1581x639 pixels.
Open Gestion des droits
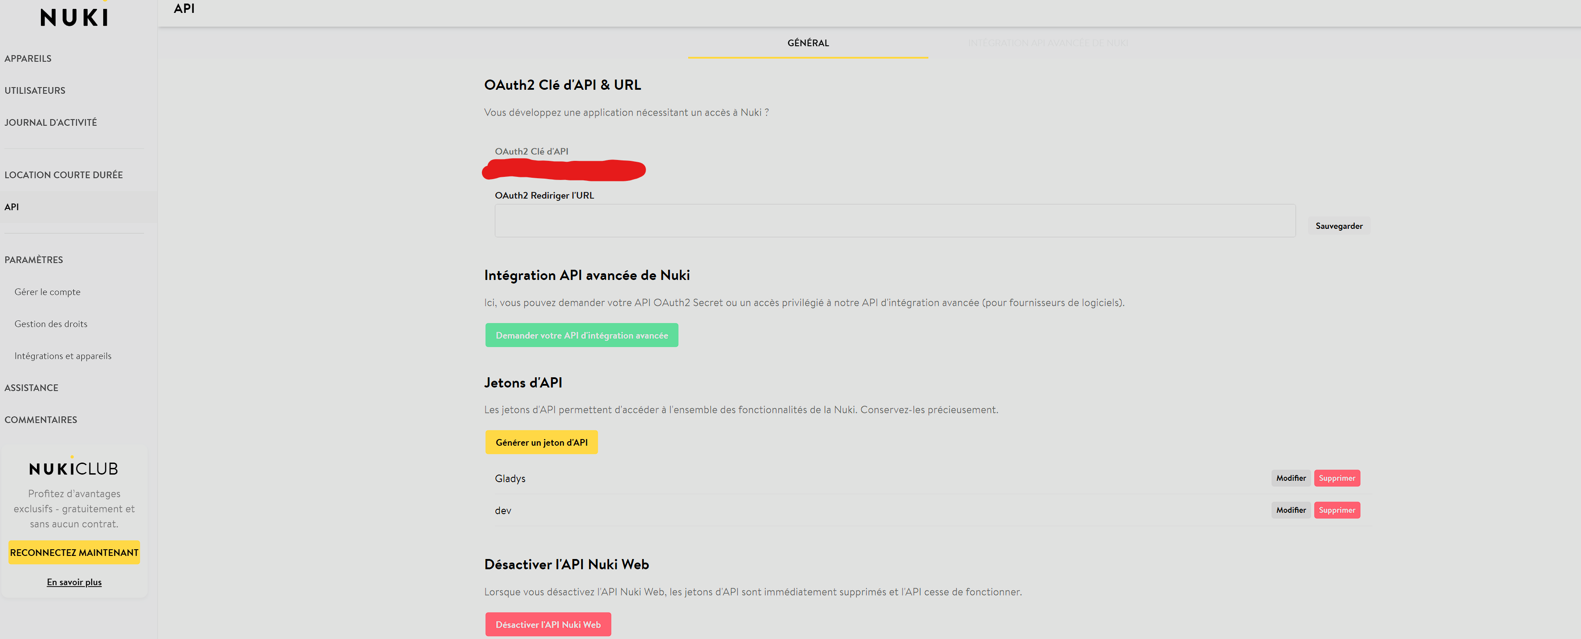pyautogui.click(x=51, y=324)
